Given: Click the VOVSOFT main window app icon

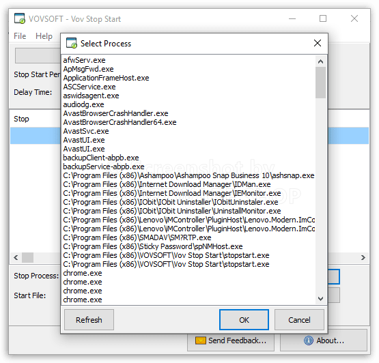Looking at the screenshot, I should tap(20, 18).
